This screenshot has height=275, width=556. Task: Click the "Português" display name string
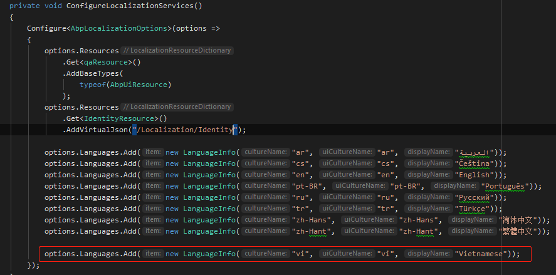click(505, 186)
